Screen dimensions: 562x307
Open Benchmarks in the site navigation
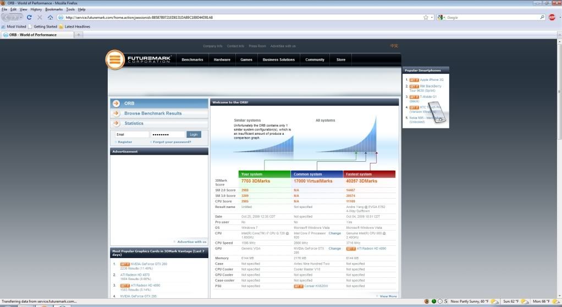tap(192, 60)
